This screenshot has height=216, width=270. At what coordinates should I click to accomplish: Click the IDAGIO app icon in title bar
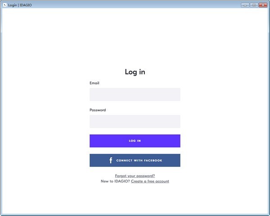click(x=5, y=5)
